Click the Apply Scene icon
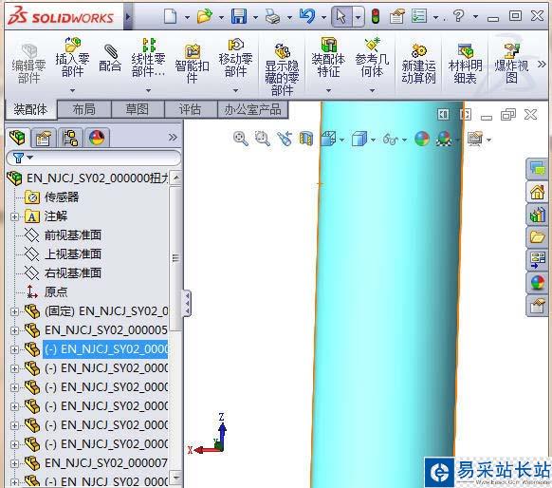The height and width of the screenshot is (488, 552). (x=444, y=139)
